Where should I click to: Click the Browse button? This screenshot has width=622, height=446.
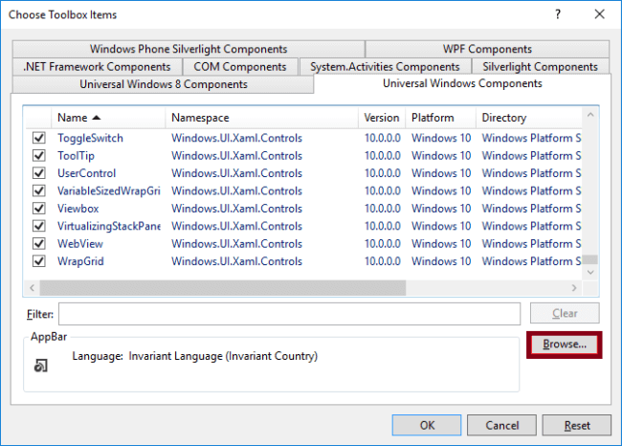pyautogui.click(x=564, y=344)
